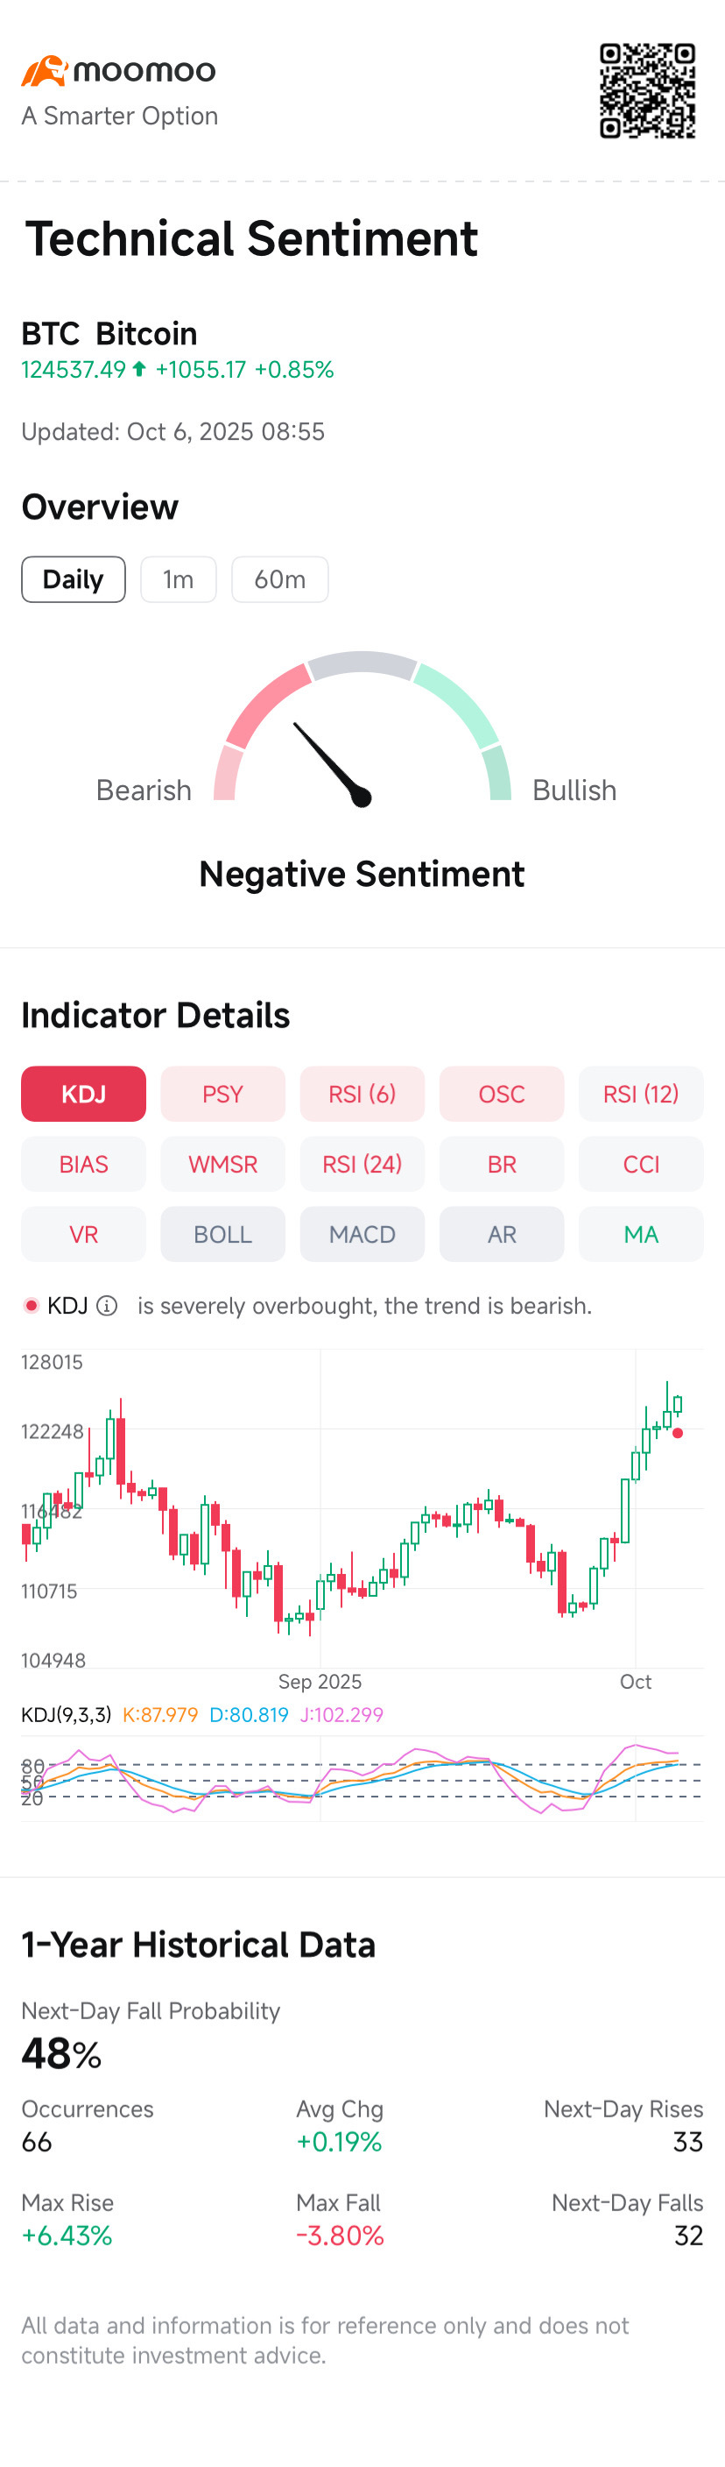Click the QR code image

point(648,91)
